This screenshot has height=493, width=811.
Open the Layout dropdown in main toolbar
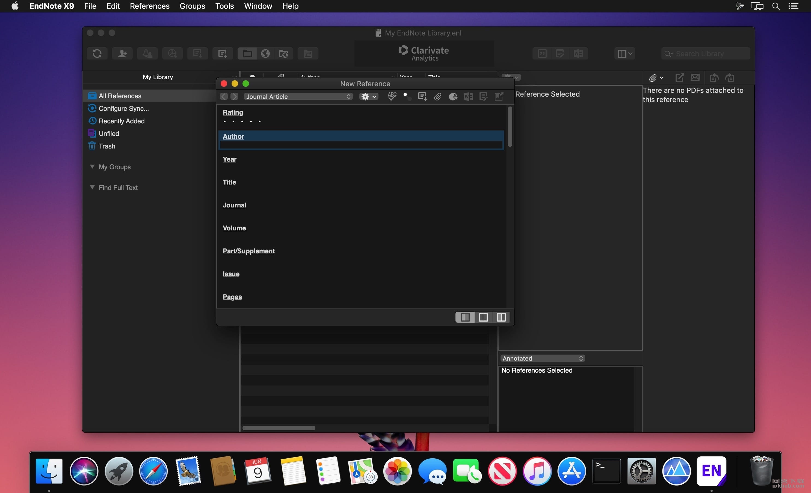coord(625,53)
